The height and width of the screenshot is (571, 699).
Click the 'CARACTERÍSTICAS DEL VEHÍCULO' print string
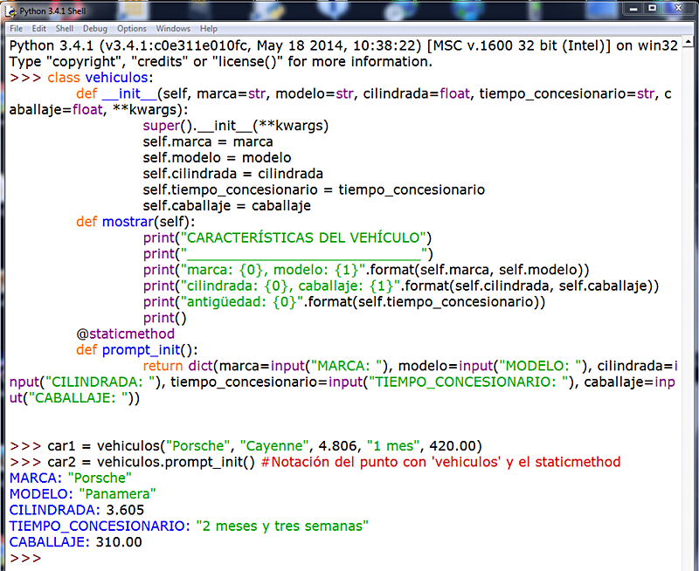(303, 237)
